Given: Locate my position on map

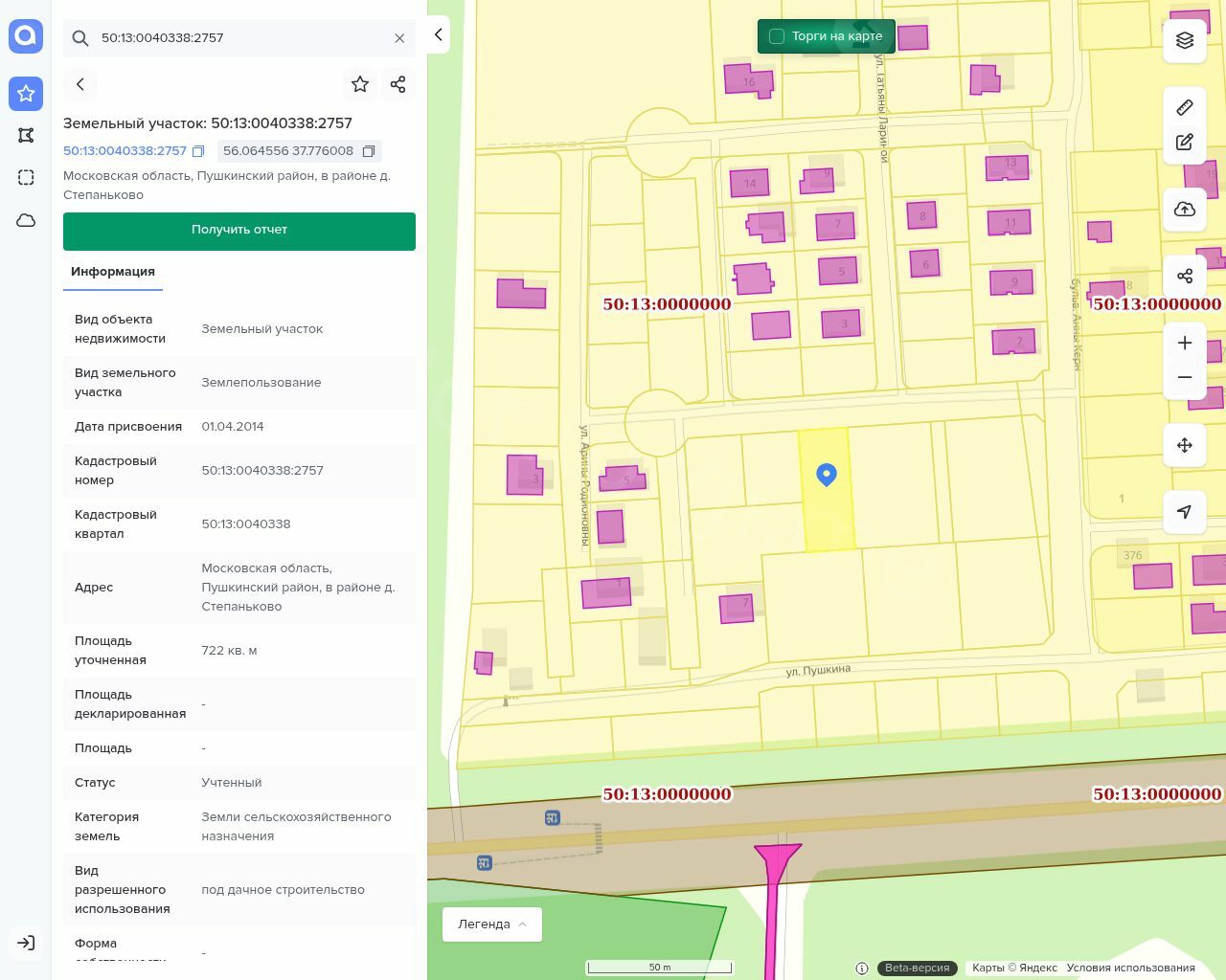Looking at the screenshot, I should pyautogui.click(x=1185, y=512).
